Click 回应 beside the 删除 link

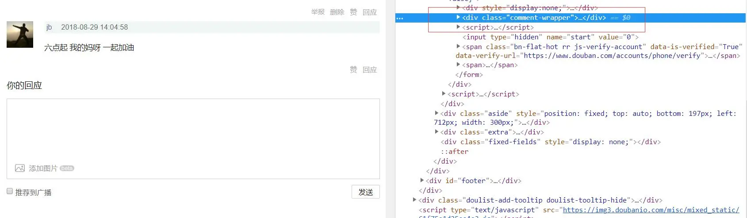coord(370,12)
